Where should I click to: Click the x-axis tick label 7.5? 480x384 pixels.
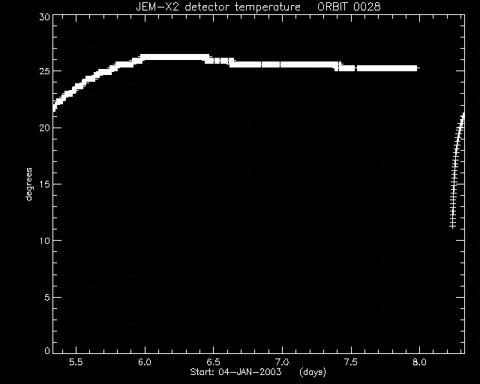click(x=351, y=362)
